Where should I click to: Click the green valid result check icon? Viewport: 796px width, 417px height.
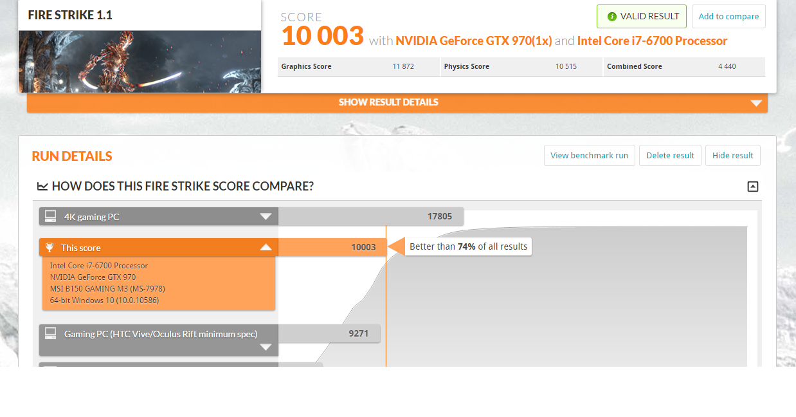tap(612, 17)
